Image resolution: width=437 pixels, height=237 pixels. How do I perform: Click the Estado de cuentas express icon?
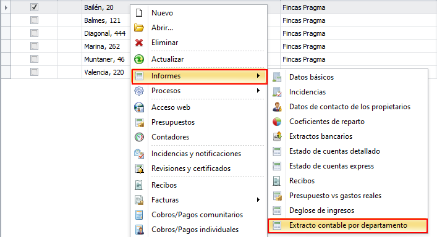pyautogui.click(x=277, y=166)
